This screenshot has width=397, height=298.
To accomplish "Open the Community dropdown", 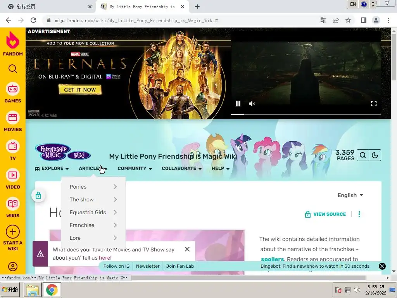I will click(x=135, y=168).
